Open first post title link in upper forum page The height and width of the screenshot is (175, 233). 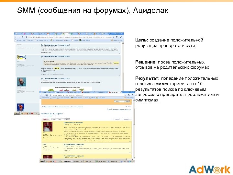[x=55, y=45]
